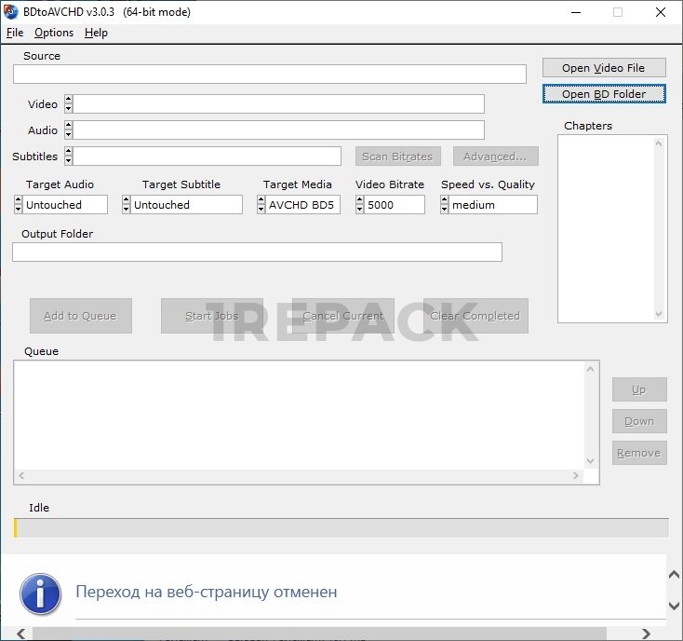Adjust the Audio track spinner arrows
683x641 pixels.
click(x=68, y=130)
